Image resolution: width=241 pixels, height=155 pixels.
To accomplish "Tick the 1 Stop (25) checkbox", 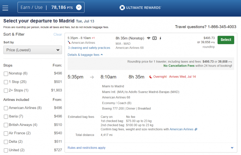I will (x=6, y=82).
